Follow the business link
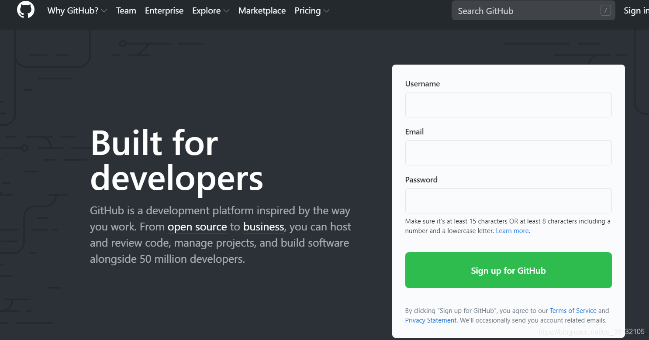Viewport: 649px width, 340px height. click(x=264, y=227)
